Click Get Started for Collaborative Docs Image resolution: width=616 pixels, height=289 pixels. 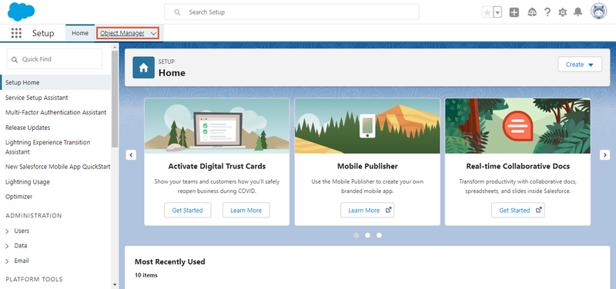point(517,210)
